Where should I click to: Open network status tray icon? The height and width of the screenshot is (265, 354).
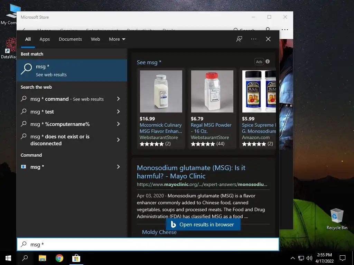click(301, 258)
